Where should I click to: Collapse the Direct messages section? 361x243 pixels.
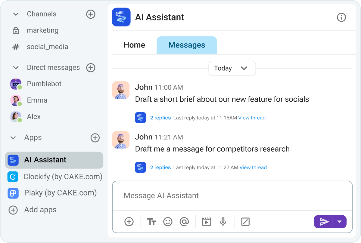pyautogui.click(x=16, y=67)
